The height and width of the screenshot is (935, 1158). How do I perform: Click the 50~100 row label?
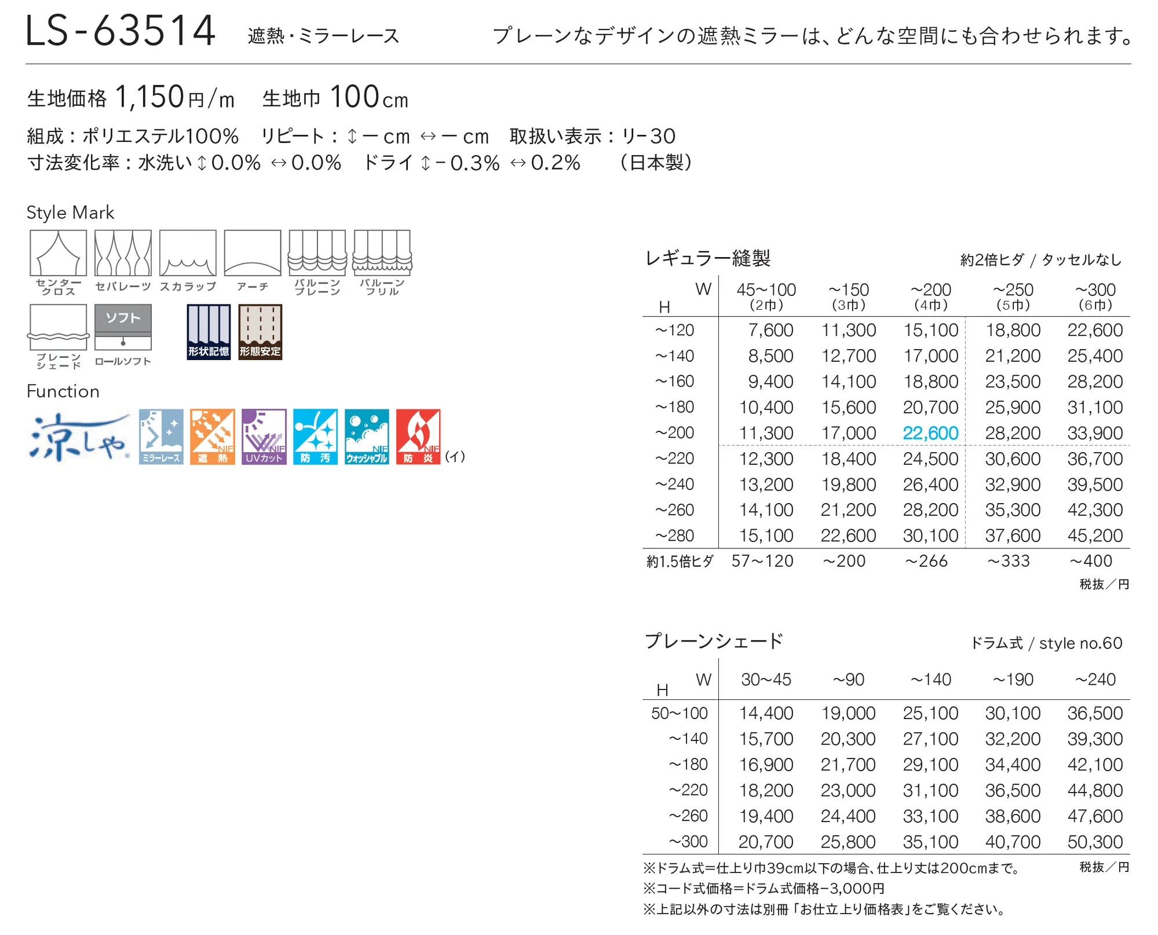click(680, 713)
